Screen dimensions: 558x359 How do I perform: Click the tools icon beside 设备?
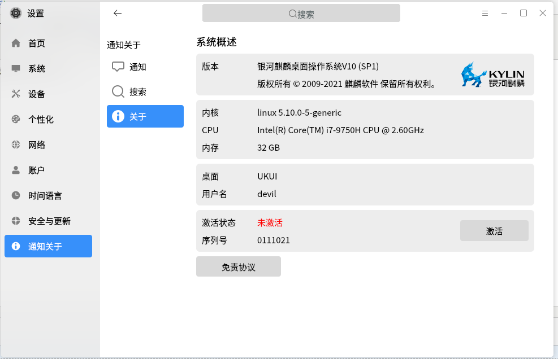[x=16, y=94]
